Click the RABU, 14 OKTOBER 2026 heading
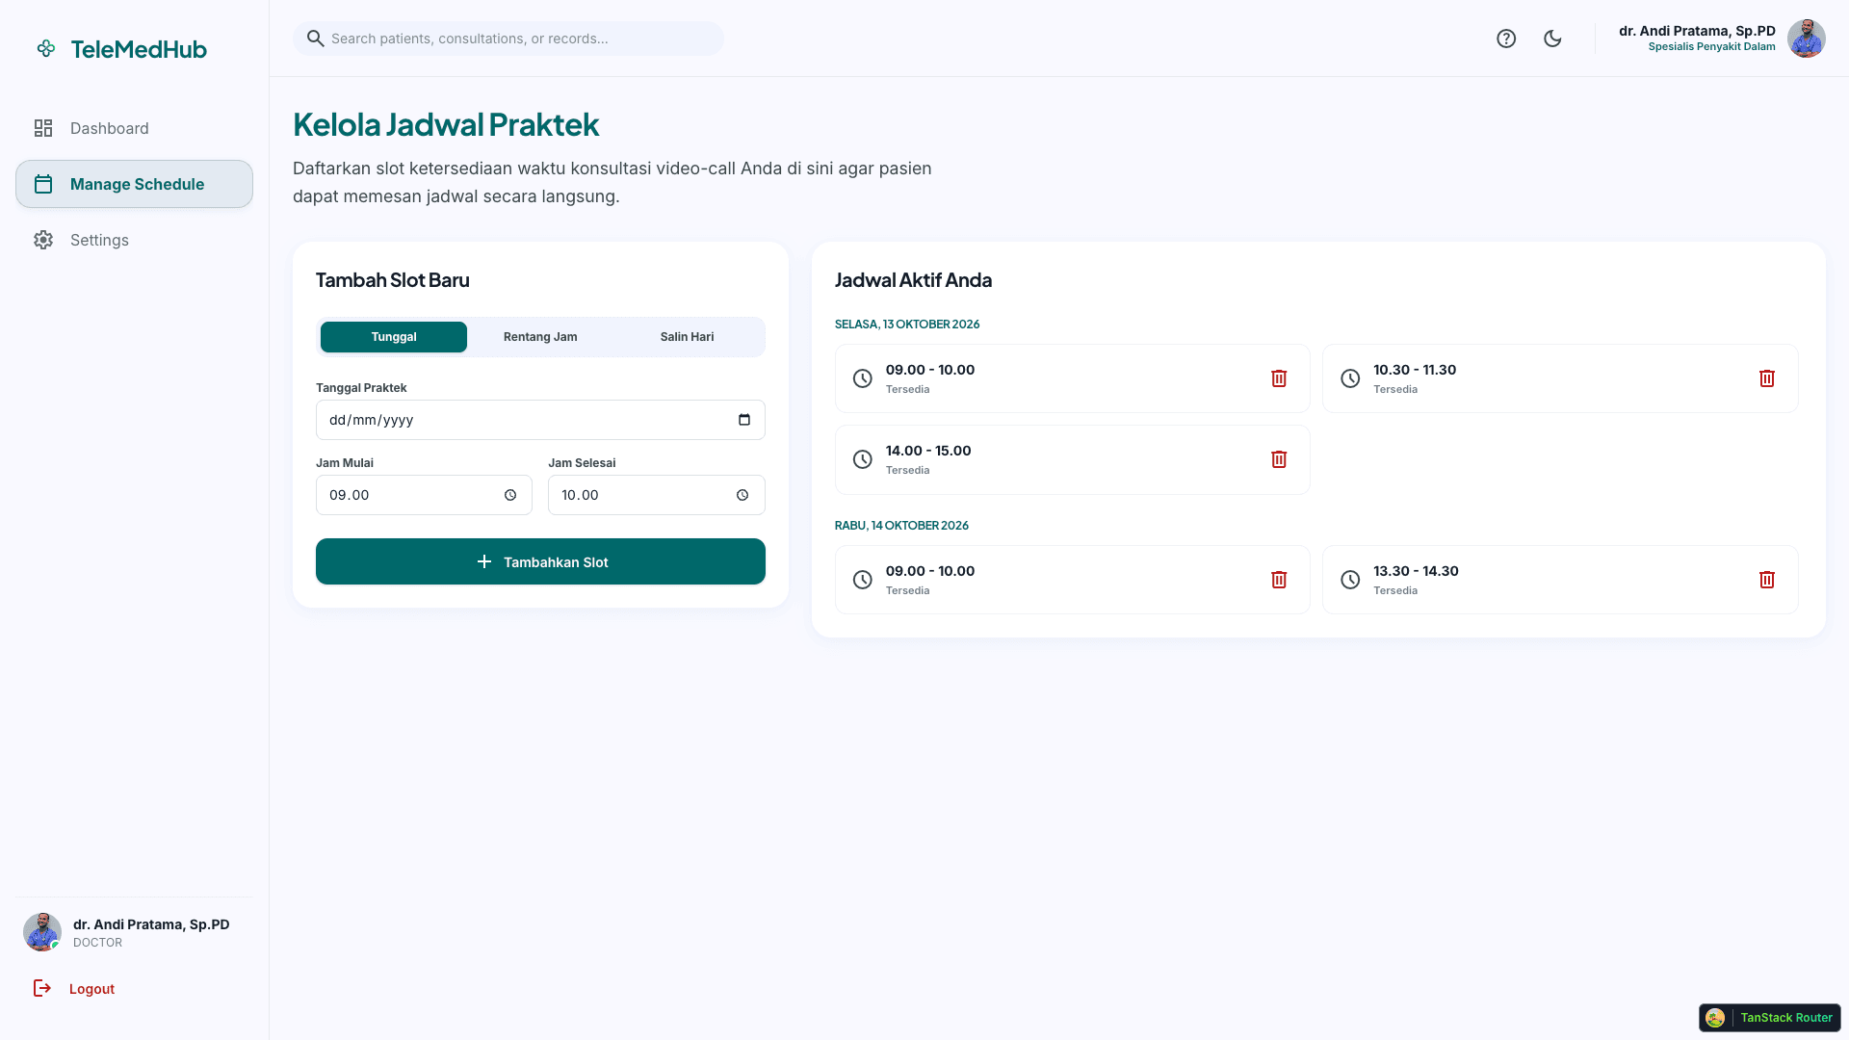The height and width of the screenshot is (1040, 1849). [901, 526]
